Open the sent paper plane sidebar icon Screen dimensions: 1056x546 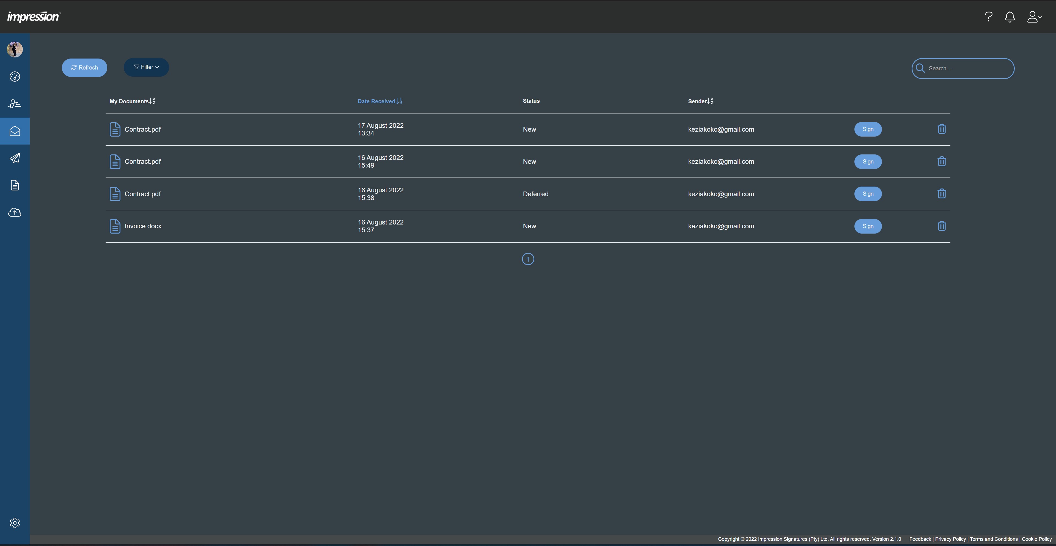pos(15,158)
